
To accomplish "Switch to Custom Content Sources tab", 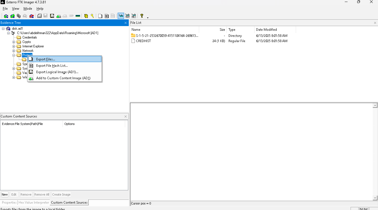I will [69, 203].
